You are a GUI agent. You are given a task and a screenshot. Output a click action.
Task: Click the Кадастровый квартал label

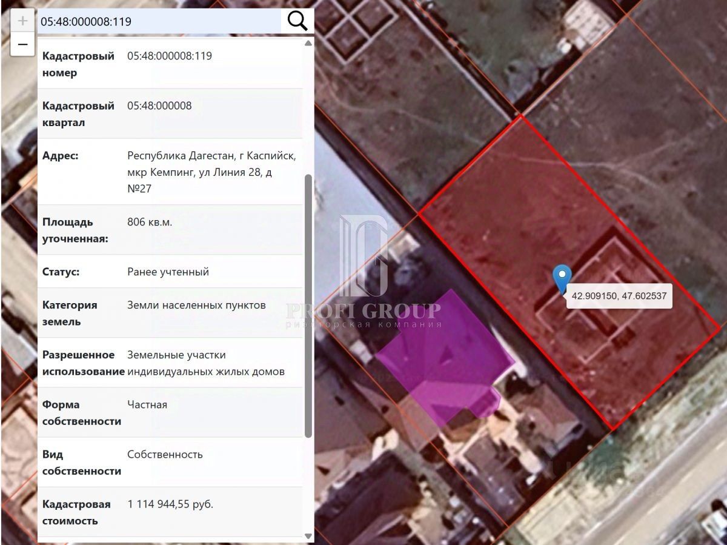78,114
